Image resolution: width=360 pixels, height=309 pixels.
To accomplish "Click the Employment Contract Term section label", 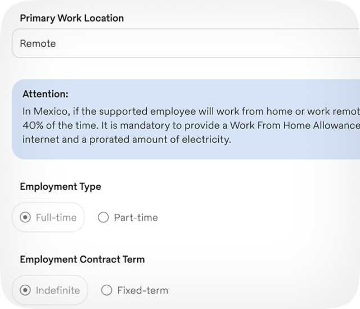I will click(82, 259).
